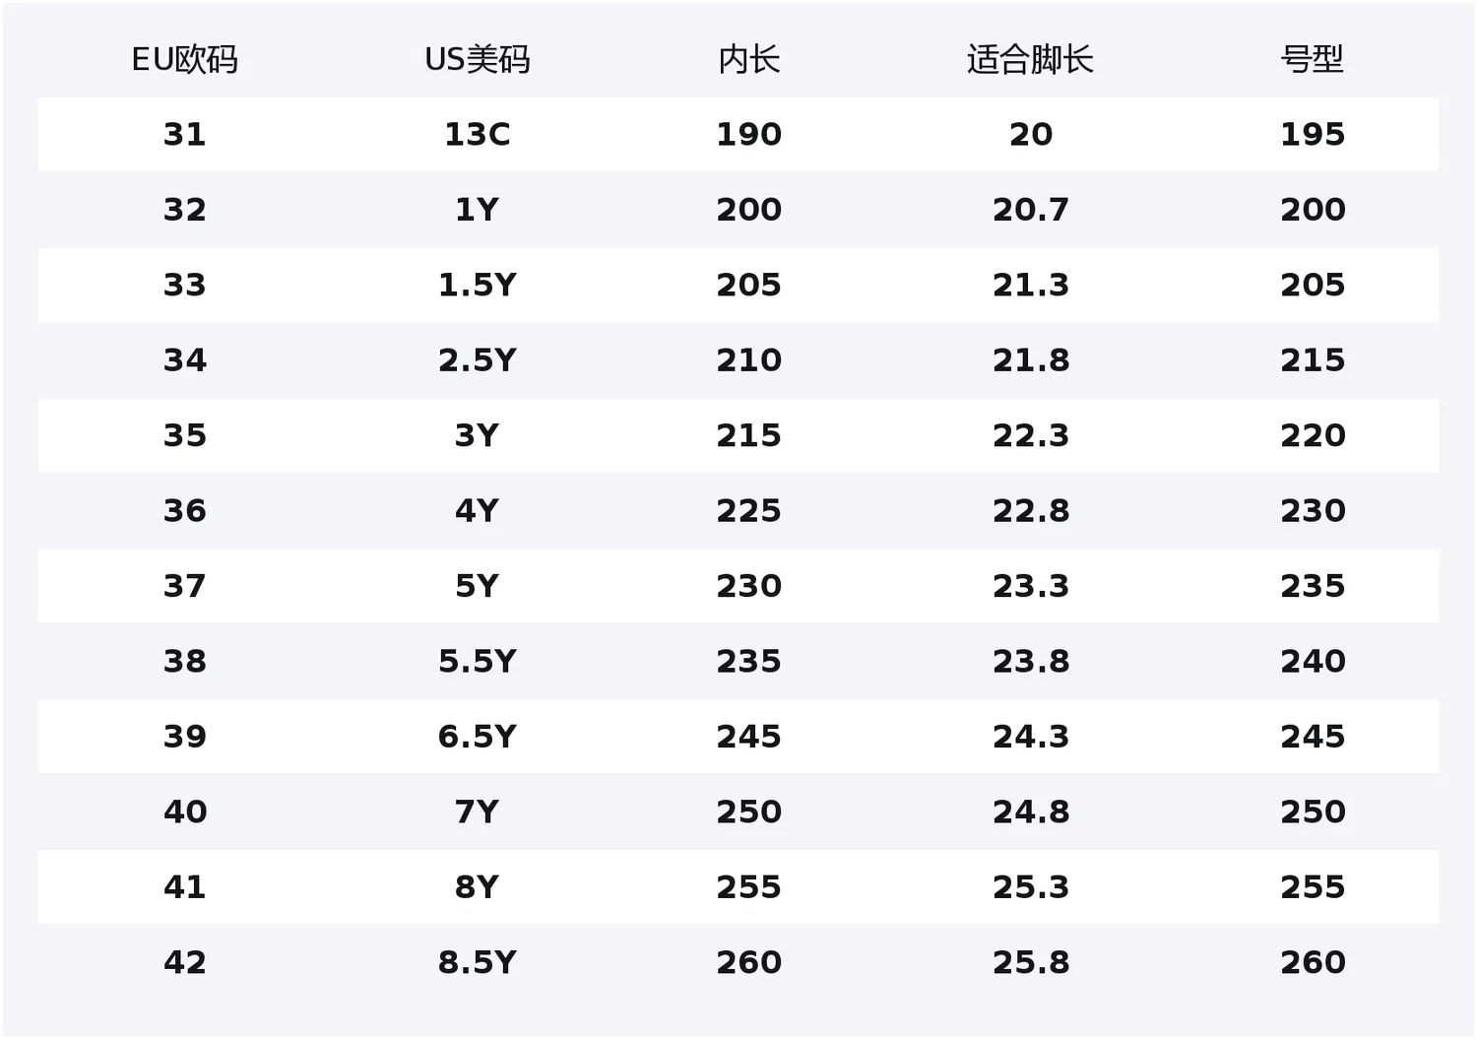1477x1039 pixels.
Task: Click foot length 24.8 cell
Action: 1030,812
